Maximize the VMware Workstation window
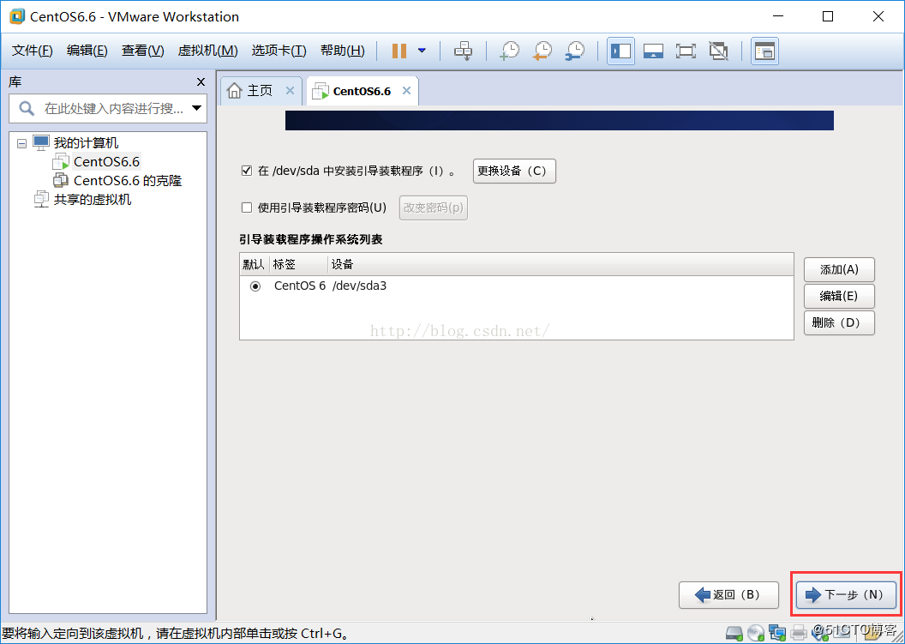This screenshot has width=905, height=644. tap(828, 16)
